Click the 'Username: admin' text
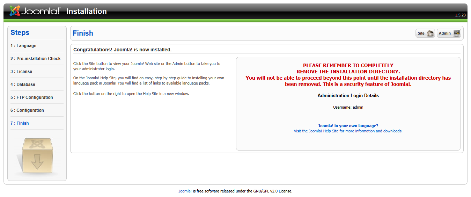The image size is (471, 197). (348, 108)
